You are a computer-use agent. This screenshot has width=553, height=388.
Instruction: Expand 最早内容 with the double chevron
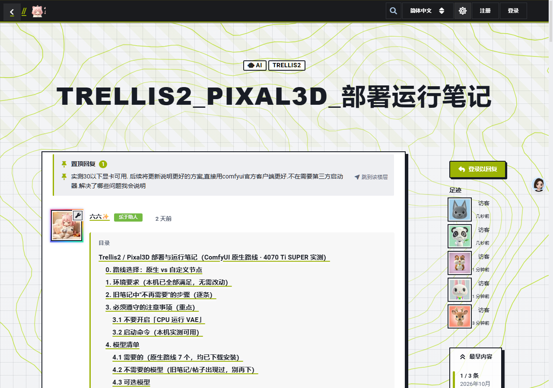[476, 357]
